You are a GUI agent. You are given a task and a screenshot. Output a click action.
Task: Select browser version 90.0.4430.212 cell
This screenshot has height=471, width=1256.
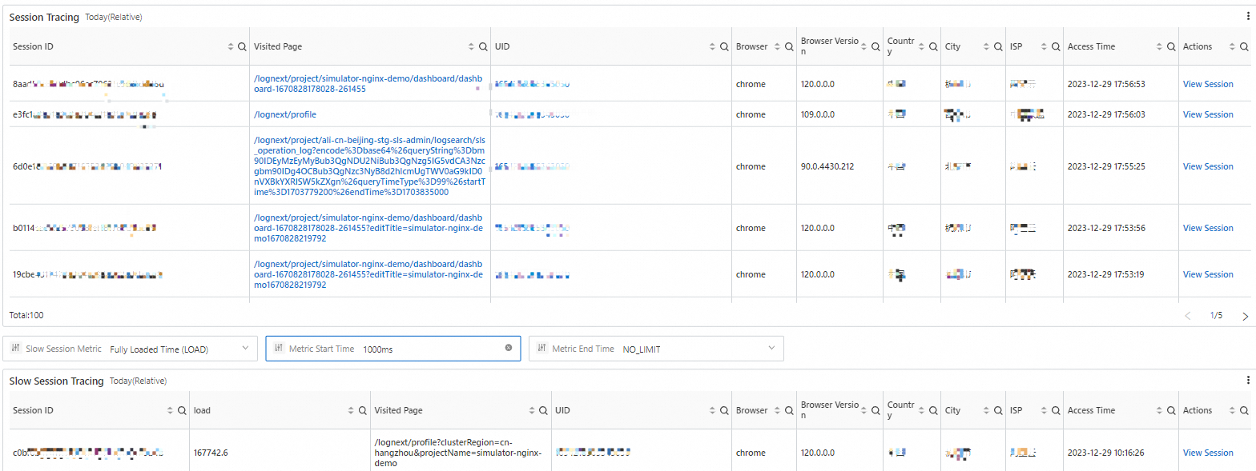tap(827, 166)
